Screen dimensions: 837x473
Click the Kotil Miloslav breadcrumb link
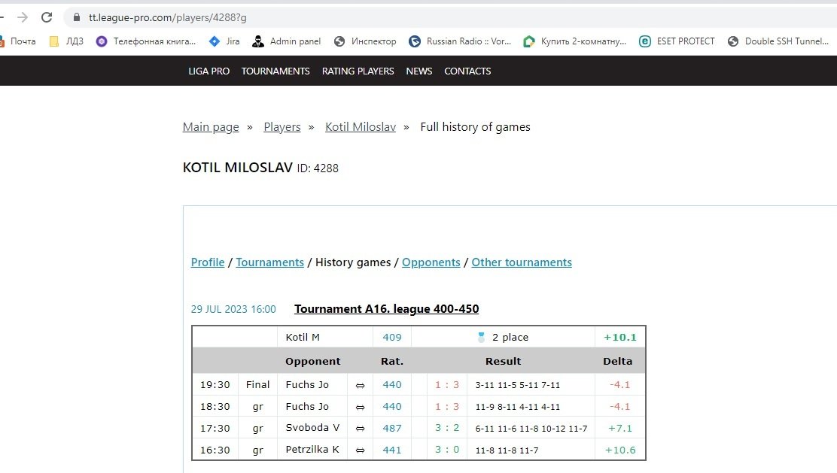pos(361,127)
